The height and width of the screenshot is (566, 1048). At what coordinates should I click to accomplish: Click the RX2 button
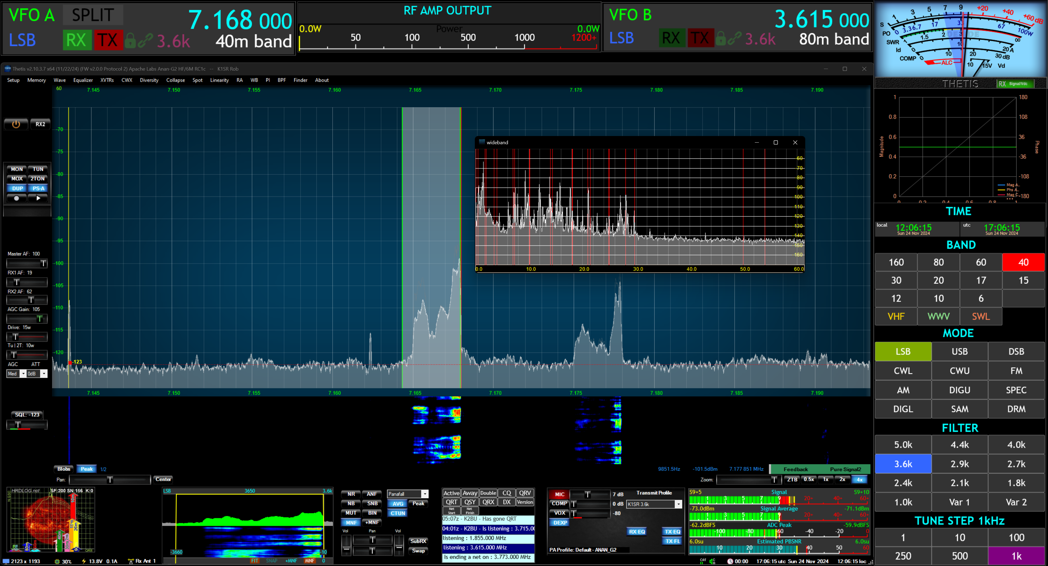point(40,124)
